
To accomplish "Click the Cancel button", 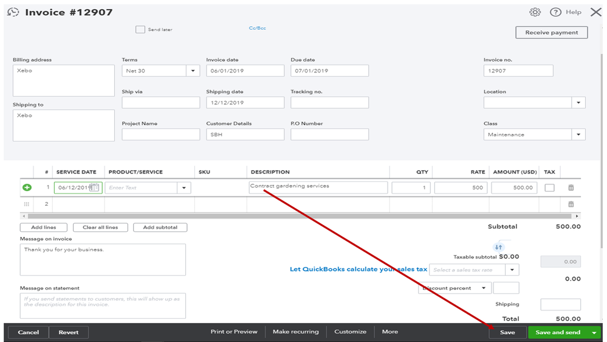I will pos(29,332).
